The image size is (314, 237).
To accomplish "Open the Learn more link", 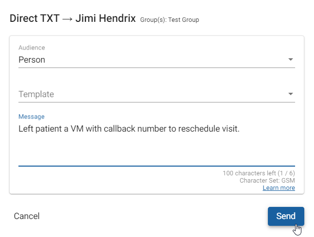I will point(279,188).
